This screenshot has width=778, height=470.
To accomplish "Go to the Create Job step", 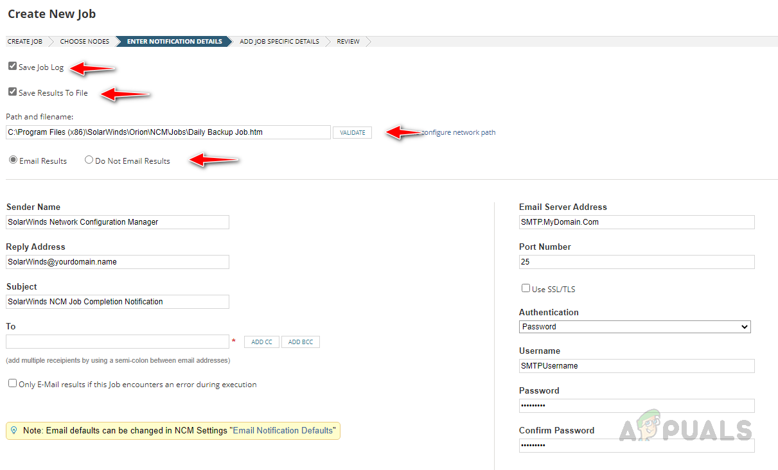I will coord(24,41).
